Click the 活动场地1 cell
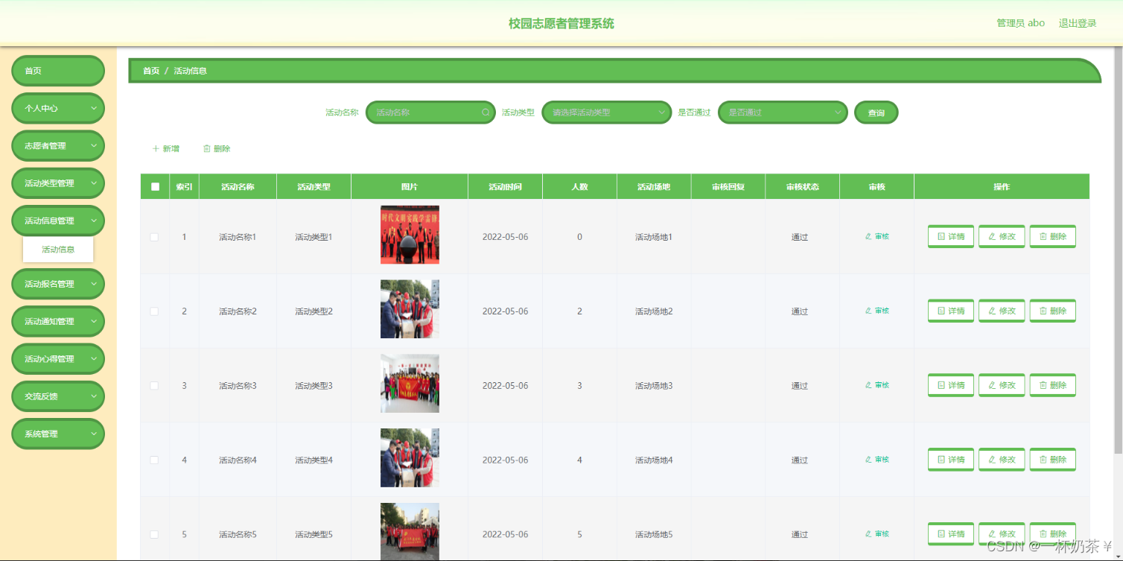The image size is (1123, 561). click(x=654, y=237)
